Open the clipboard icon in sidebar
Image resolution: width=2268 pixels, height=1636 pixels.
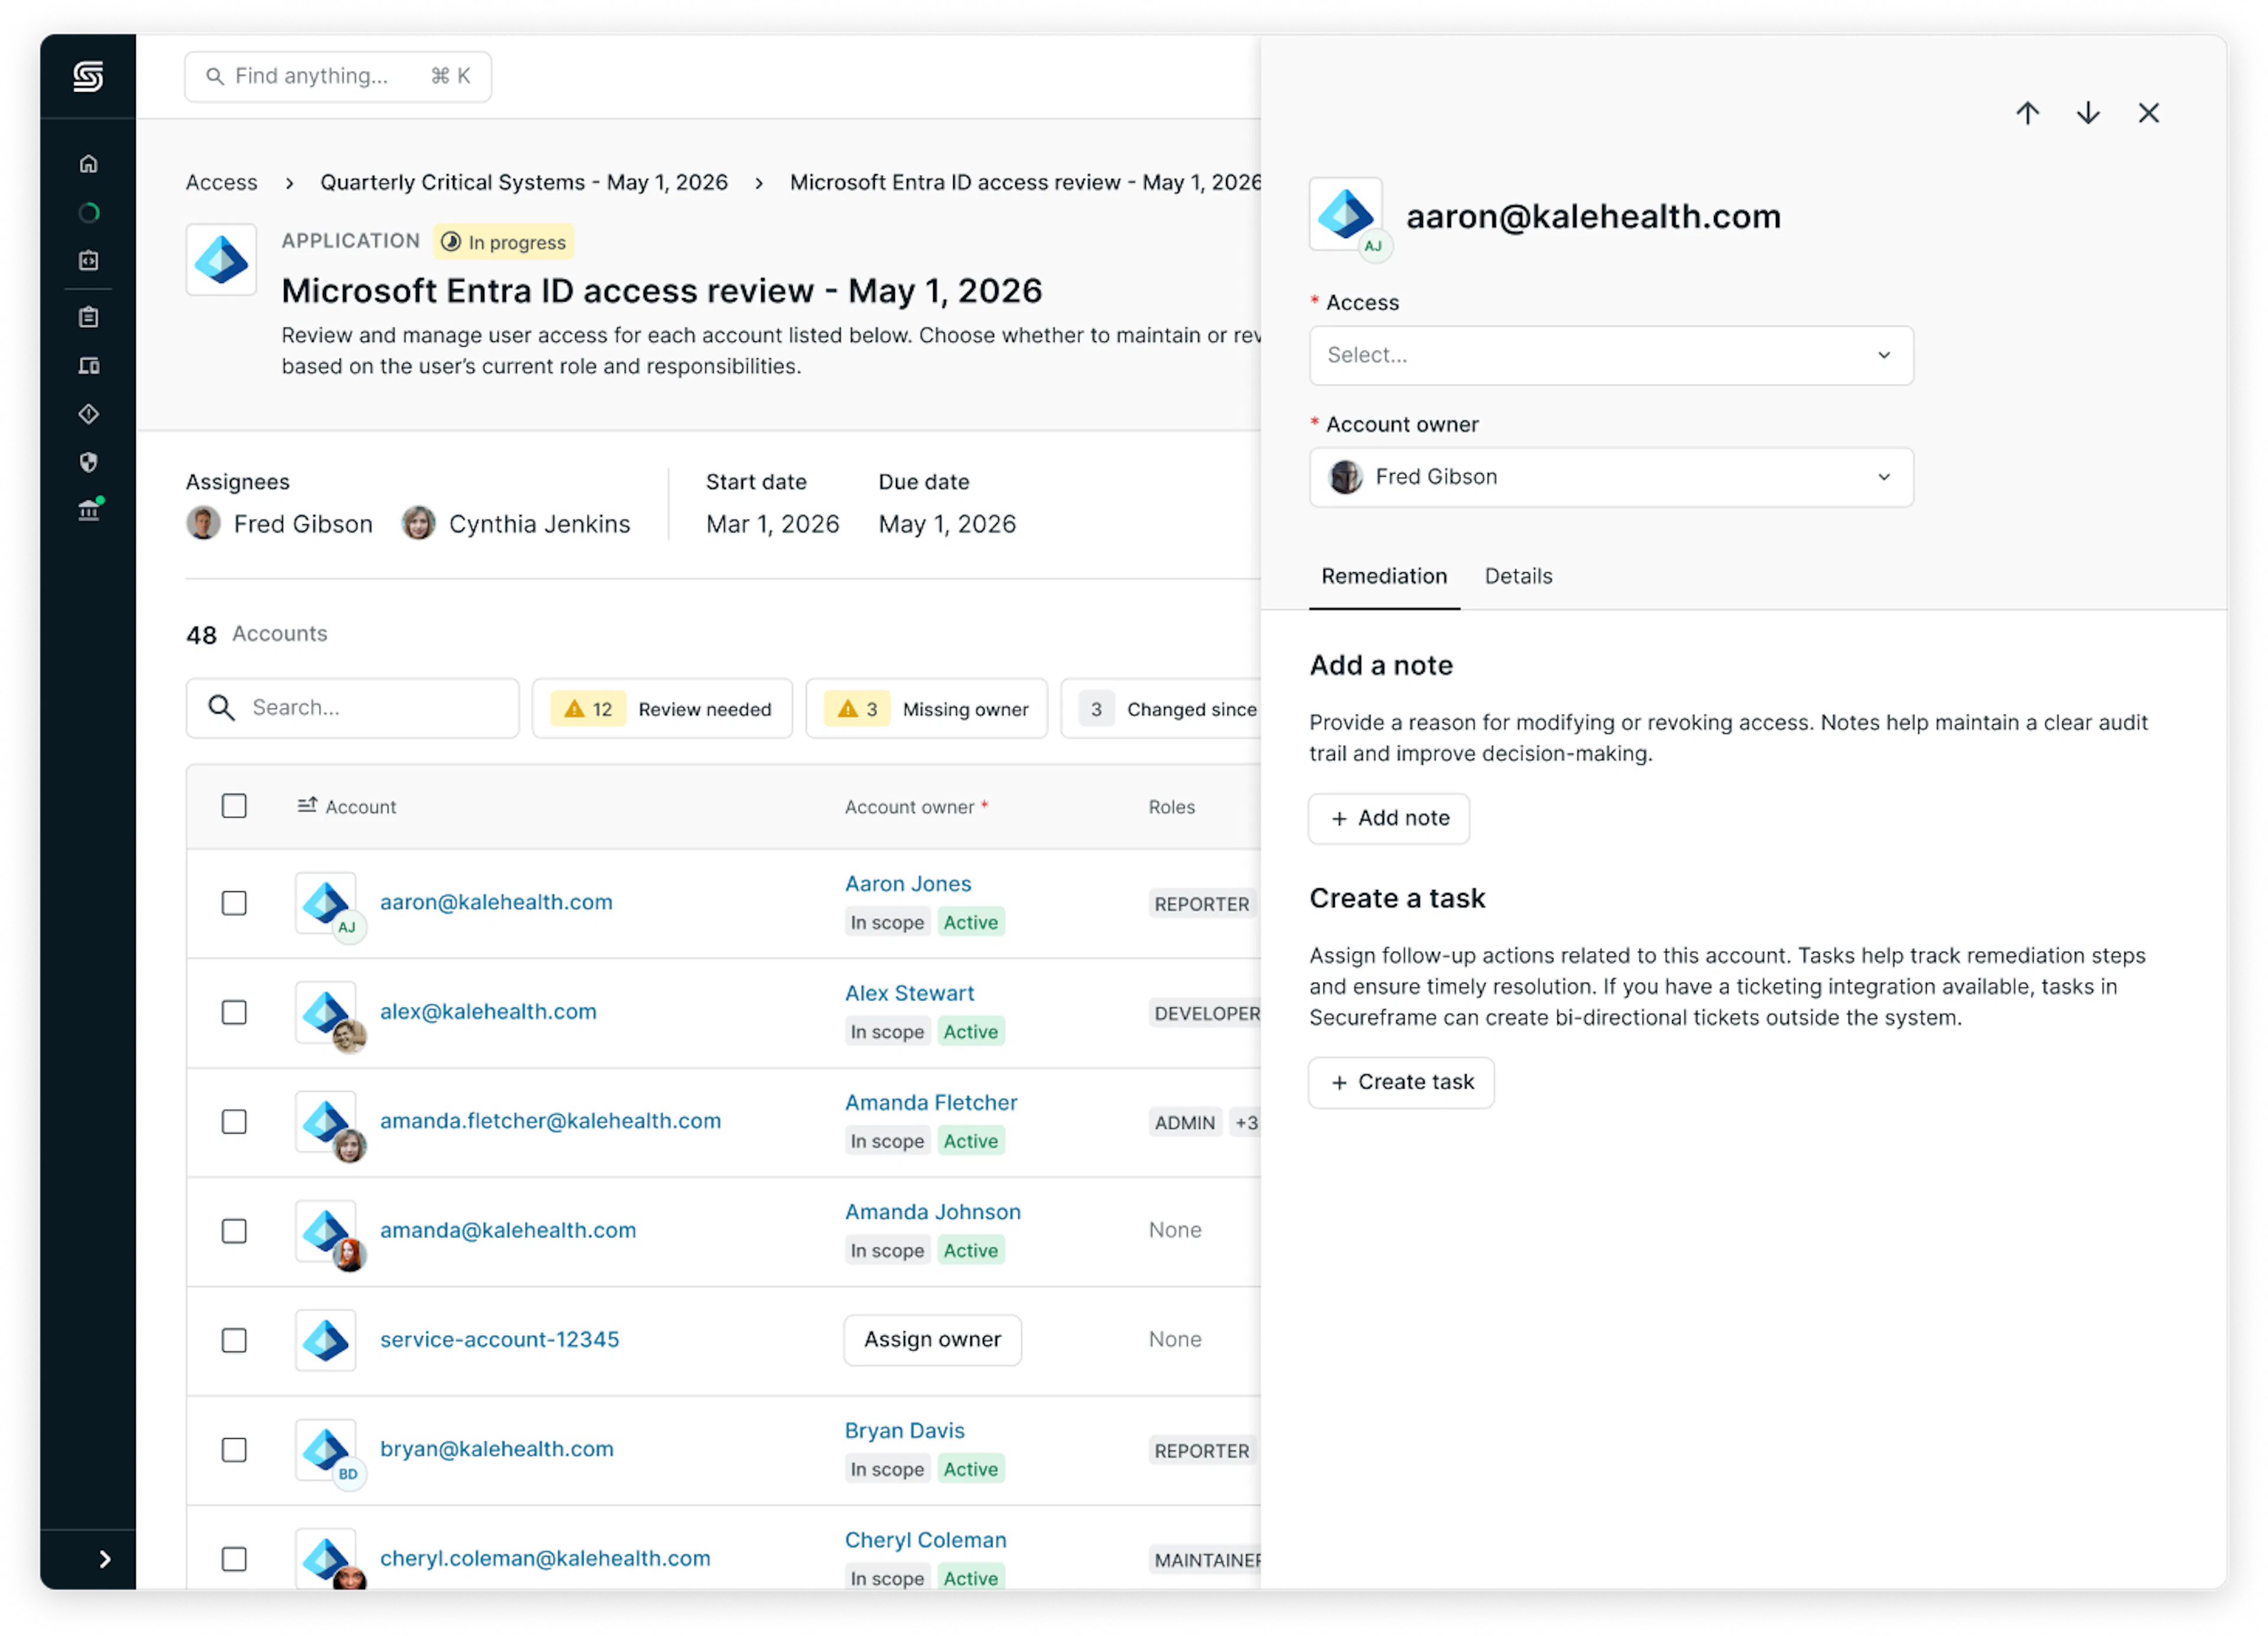(89, 317)
